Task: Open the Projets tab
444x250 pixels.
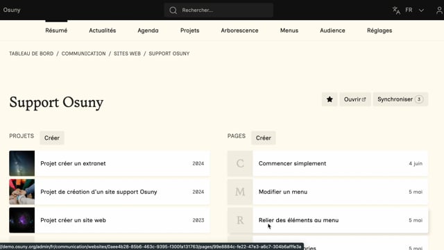Action: 189,31
